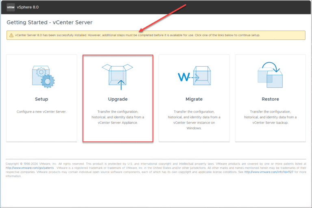Click the copyright notice footer text
This screenshot has width=312, height=208.
156,170
